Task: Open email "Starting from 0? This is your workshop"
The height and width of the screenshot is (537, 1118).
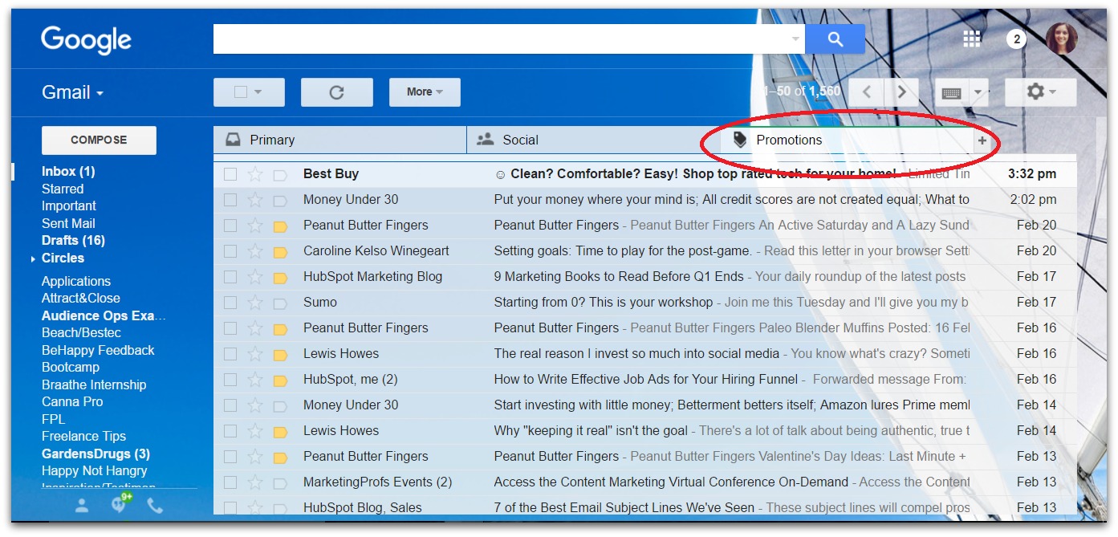Action: (x=604, y=303)
